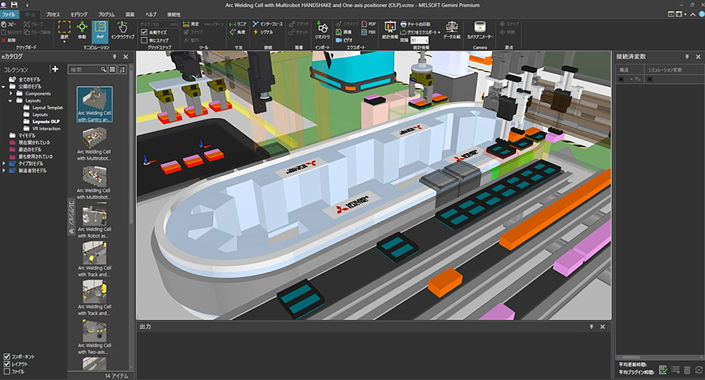705x380 pixels.
Task: Open 統計情報 statistics
Action: click(390, 30)
